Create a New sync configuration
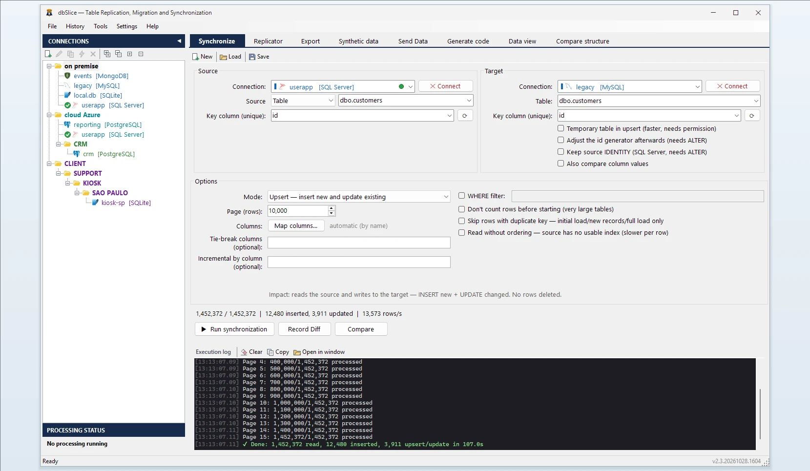This screenshot has width=810, height=471. pyautogui.click(x=203, y=57)
